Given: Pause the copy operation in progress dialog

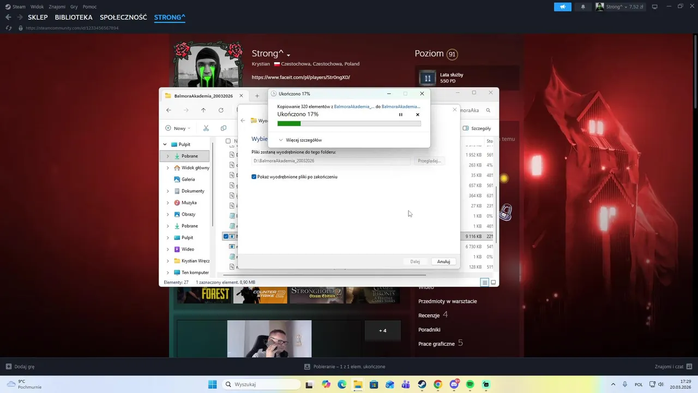Looking at the screenshot, I should (401, 115).
